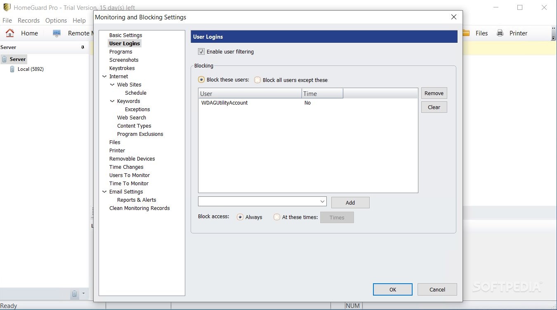Image resolution: width=557 pixels, height=310 pixels.
Task: Open the small dropdown arrow beside server icon
Action: [x=83, y=294]
